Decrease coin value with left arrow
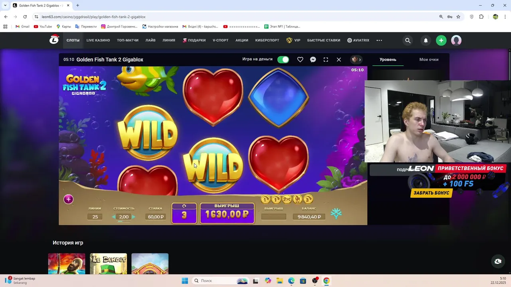Viewport: 511px width, 287px height. pos(113,217)
